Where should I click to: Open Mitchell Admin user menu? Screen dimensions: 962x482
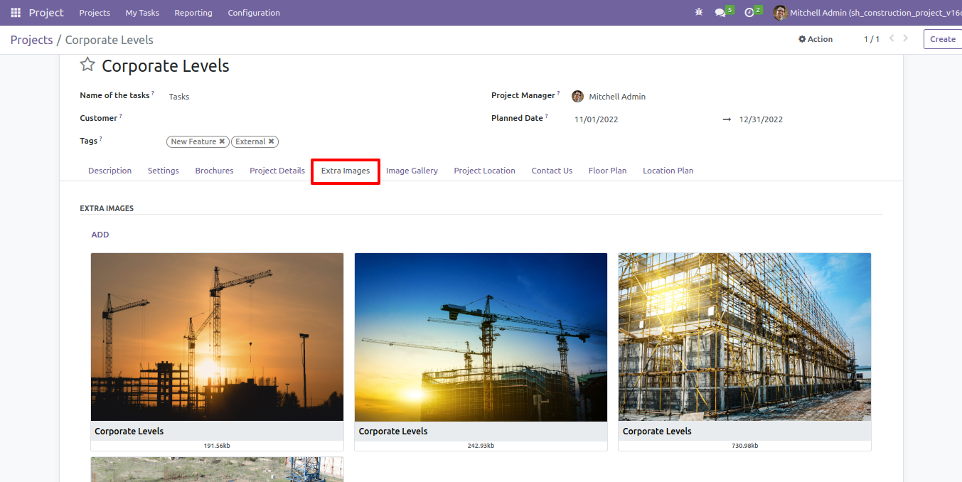(x=867, y=13)
